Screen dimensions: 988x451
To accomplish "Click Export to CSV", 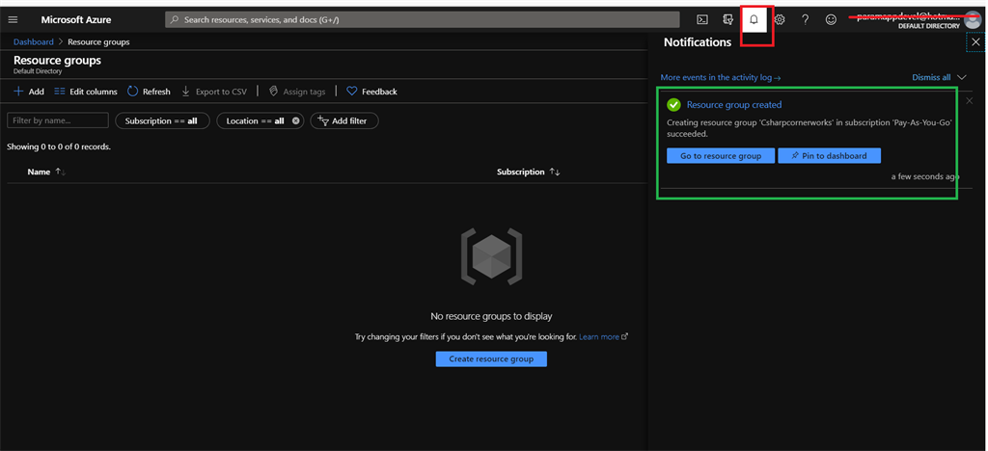I will [x=214, y=92].
